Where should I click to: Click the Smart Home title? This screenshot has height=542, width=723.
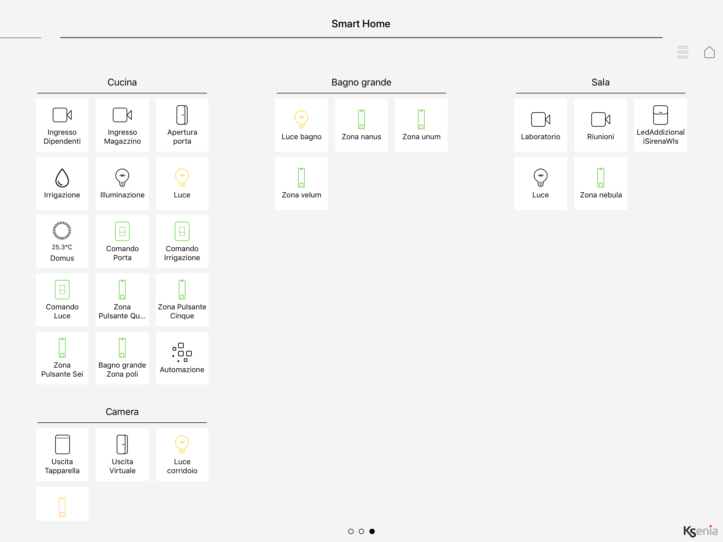pos(361,24)
